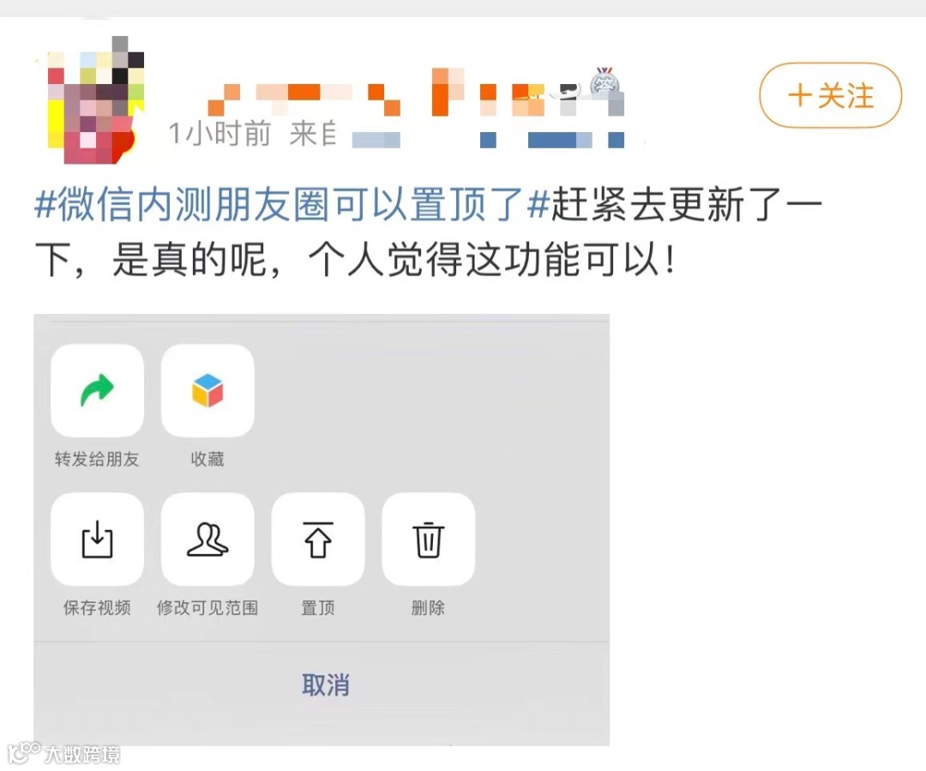Click the 置顶 label text
926x771 pixels.
318,608
